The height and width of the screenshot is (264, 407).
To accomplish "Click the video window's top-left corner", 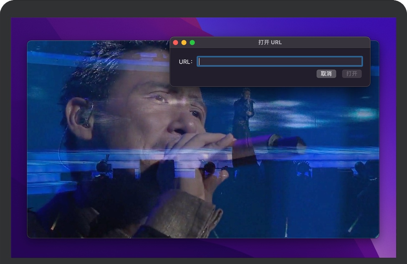I will pos(29,42).
